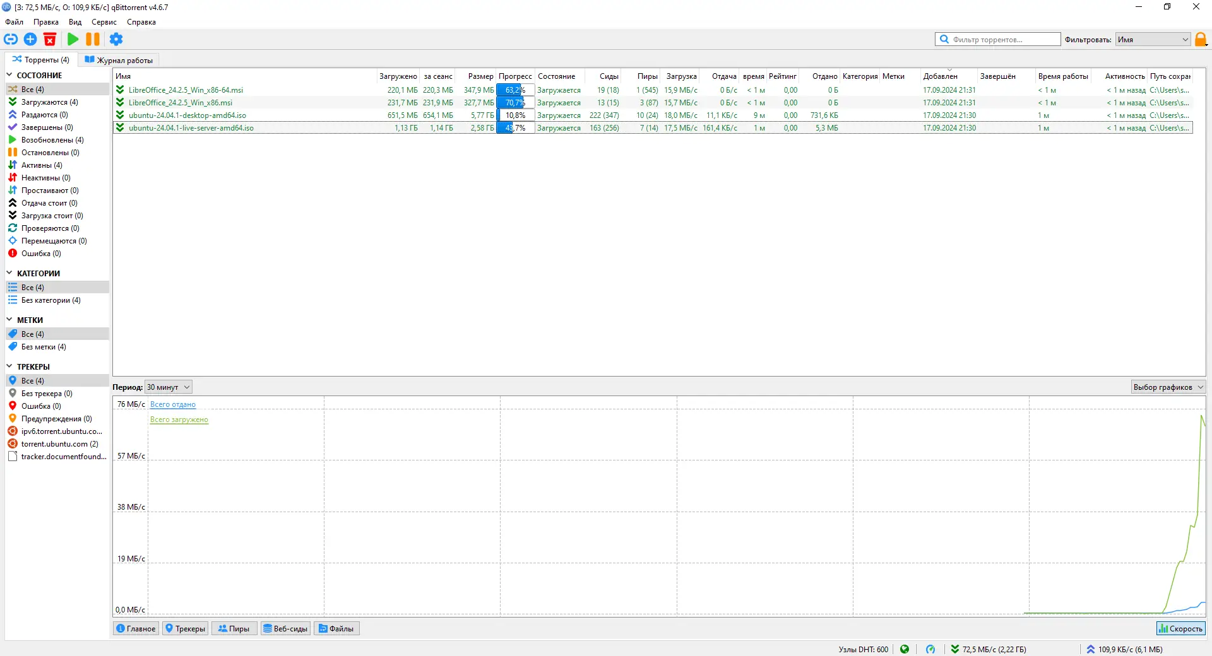This screenshot has height=656, width=1212.
Task: Toggle the Главное details panel button
Action: pos(136,628)
